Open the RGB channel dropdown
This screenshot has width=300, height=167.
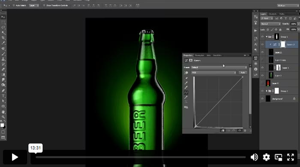(214, 73)
